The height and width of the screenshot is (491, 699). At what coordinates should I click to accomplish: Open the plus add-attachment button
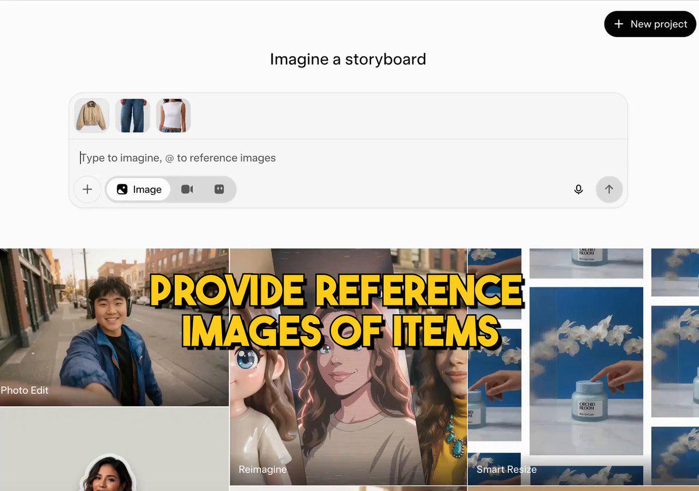(87, 189)
